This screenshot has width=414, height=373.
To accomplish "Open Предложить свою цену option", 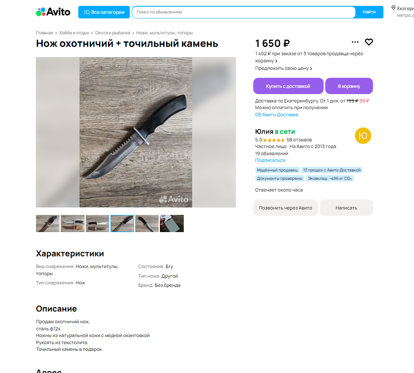I will pos(283,68).
